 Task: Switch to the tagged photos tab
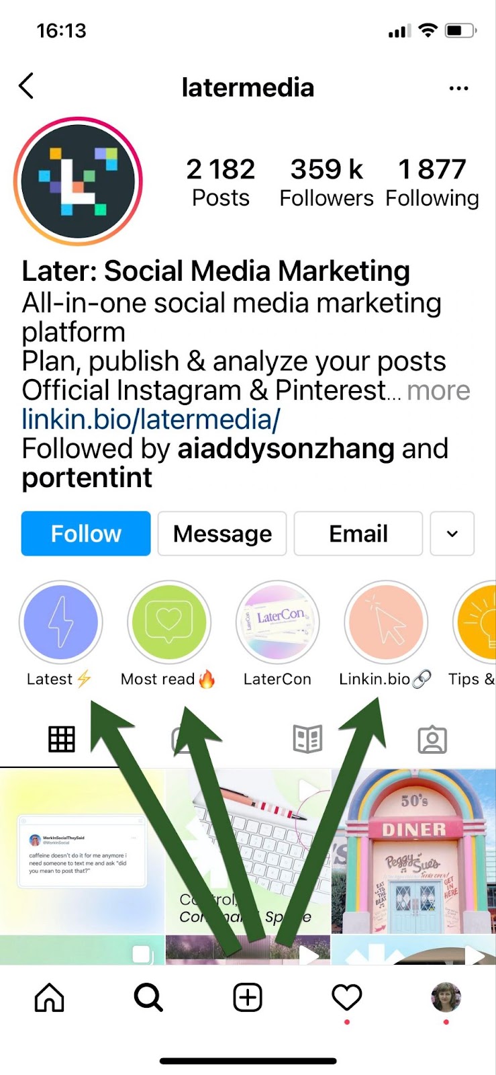[432, 739]
